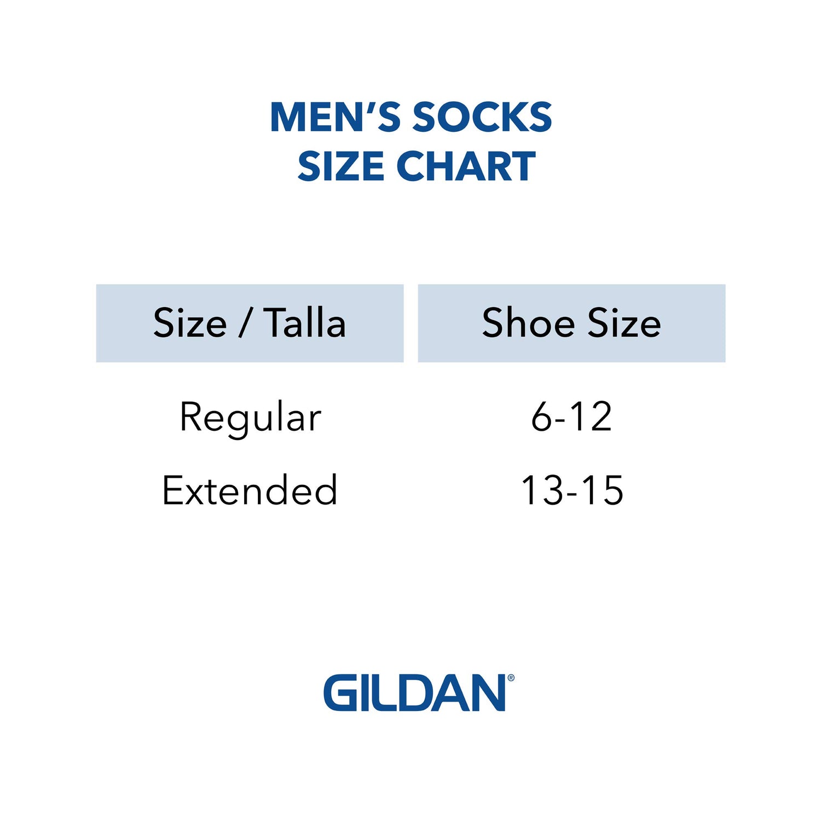The height and width of the screenshot is (821, 821).
Task: Click the GILDAN logo
Action: point(415,693)
